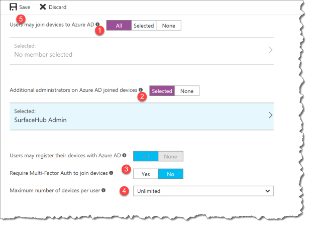
Task: Click 'Users may register their devices with Azure AD' label
Action: pyautogui.click(x=65, y=155)
